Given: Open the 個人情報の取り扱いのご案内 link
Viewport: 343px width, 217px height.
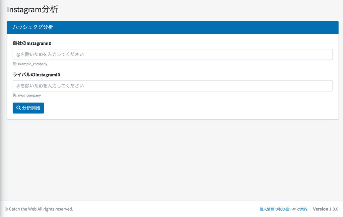Looking at the screenshot, I should (283, 209).
